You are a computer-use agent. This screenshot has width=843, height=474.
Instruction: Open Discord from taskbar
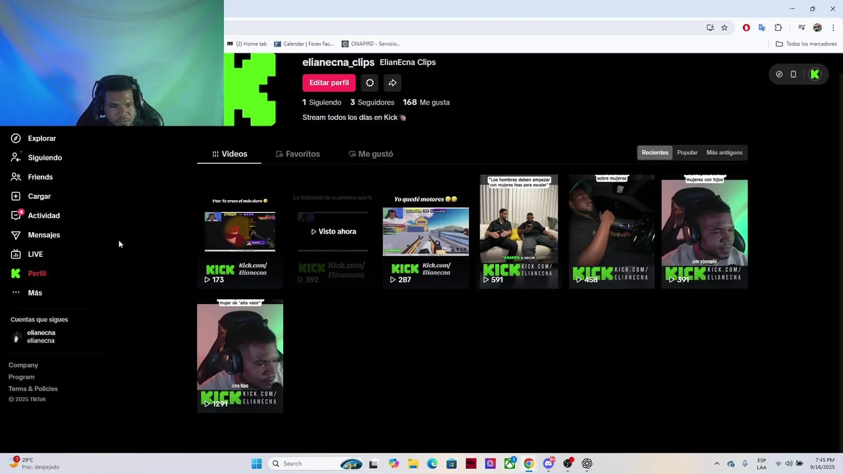[x=548, y=463]
